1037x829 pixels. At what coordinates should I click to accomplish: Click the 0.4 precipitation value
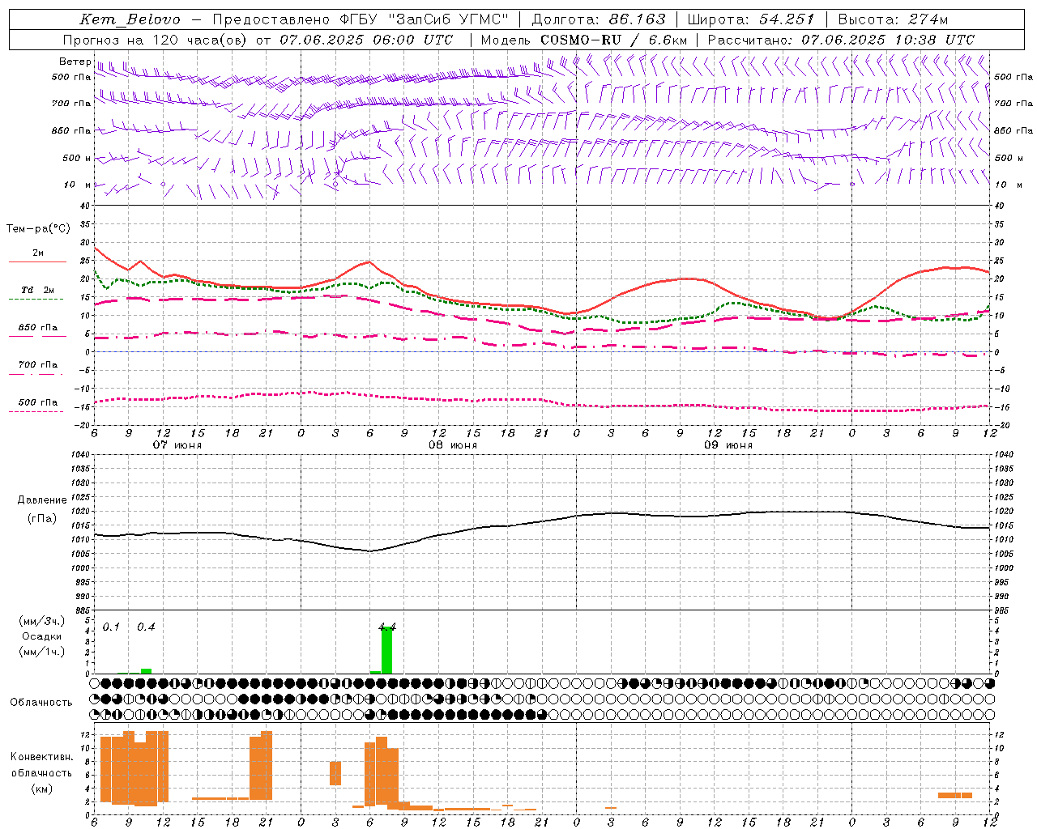coord(146,627)
